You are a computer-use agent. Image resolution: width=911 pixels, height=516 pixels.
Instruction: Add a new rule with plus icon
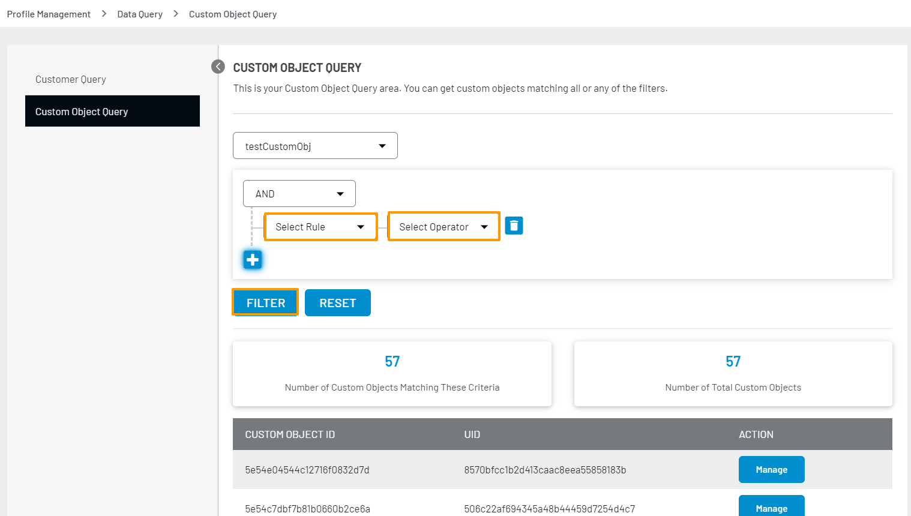click(x=253, y=260)
